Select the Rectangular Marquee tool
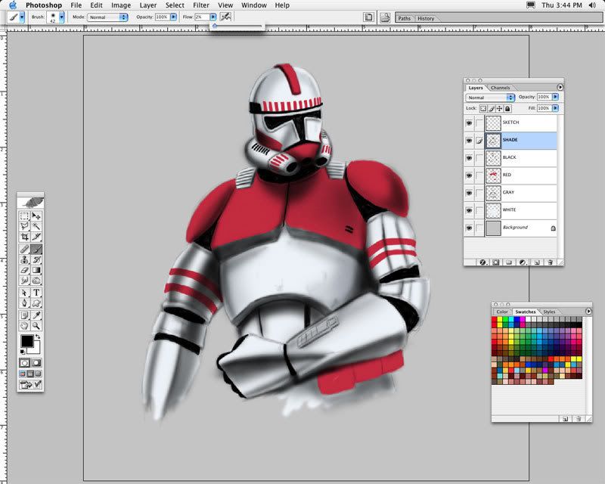This screenshot has height=484, width=605. (x=25, y=216)
